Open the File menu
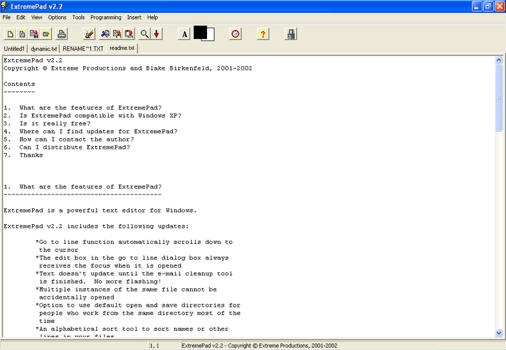Screen dimensions: 506x350 click(6, 17)
